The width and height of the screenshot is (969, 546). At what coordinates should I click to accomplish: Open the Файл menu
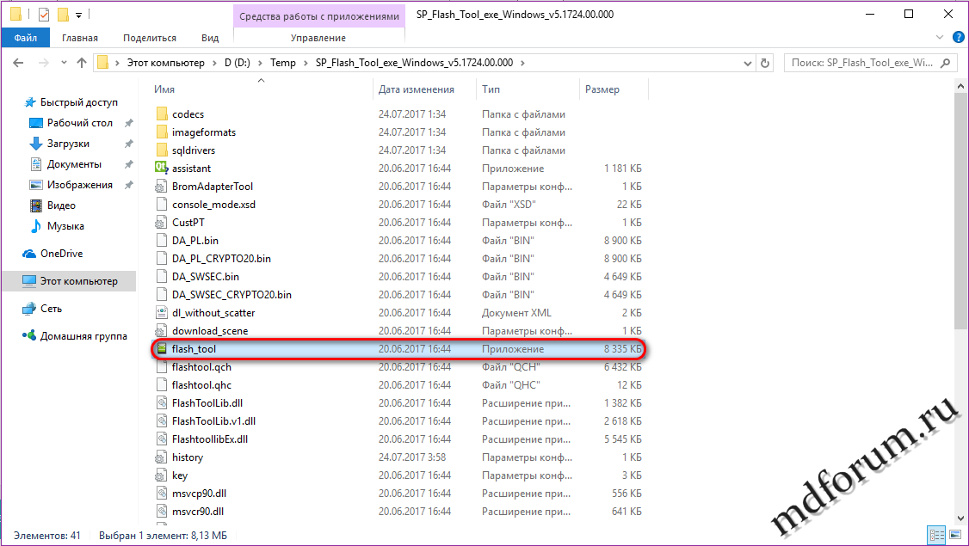click(x=25, y=38)
